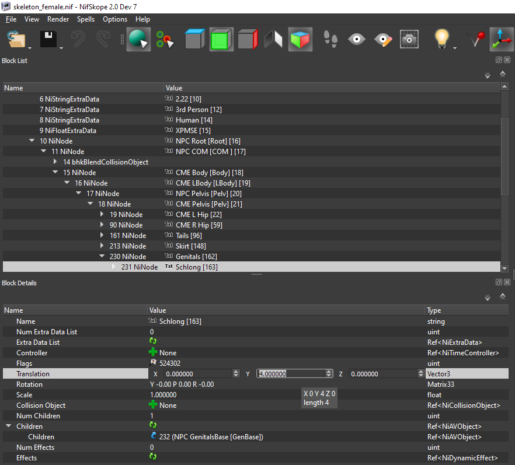
Task: Open the Spells menu
Action: click(x=86, y=19)
